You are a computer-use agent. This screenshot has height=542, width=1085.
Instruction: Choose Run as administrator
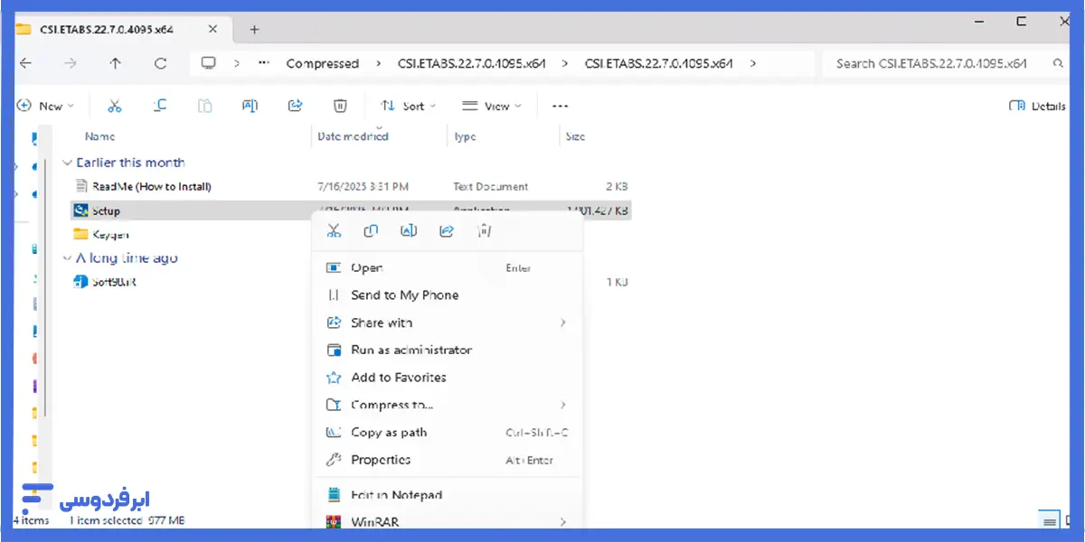pos(448,350)
